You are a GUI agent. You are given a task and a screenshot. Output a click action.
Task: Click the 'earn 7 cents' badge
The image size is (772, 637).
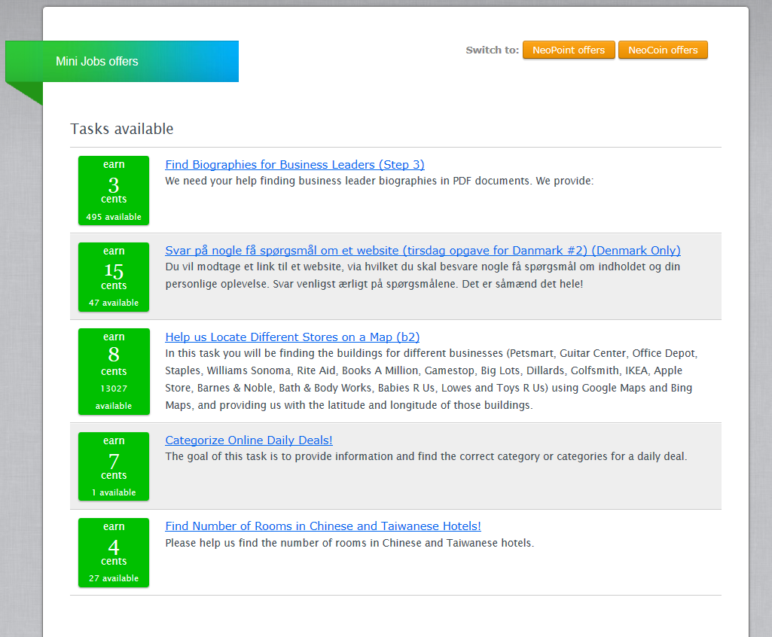(114, 466)
